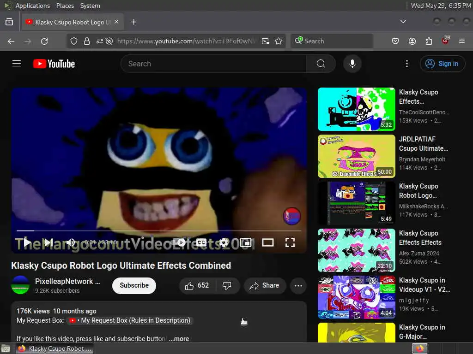Open Klasky Csupo in Videoup 4:04 thumbnail
The image size is (473, 354).
click(x=356, y=297)
